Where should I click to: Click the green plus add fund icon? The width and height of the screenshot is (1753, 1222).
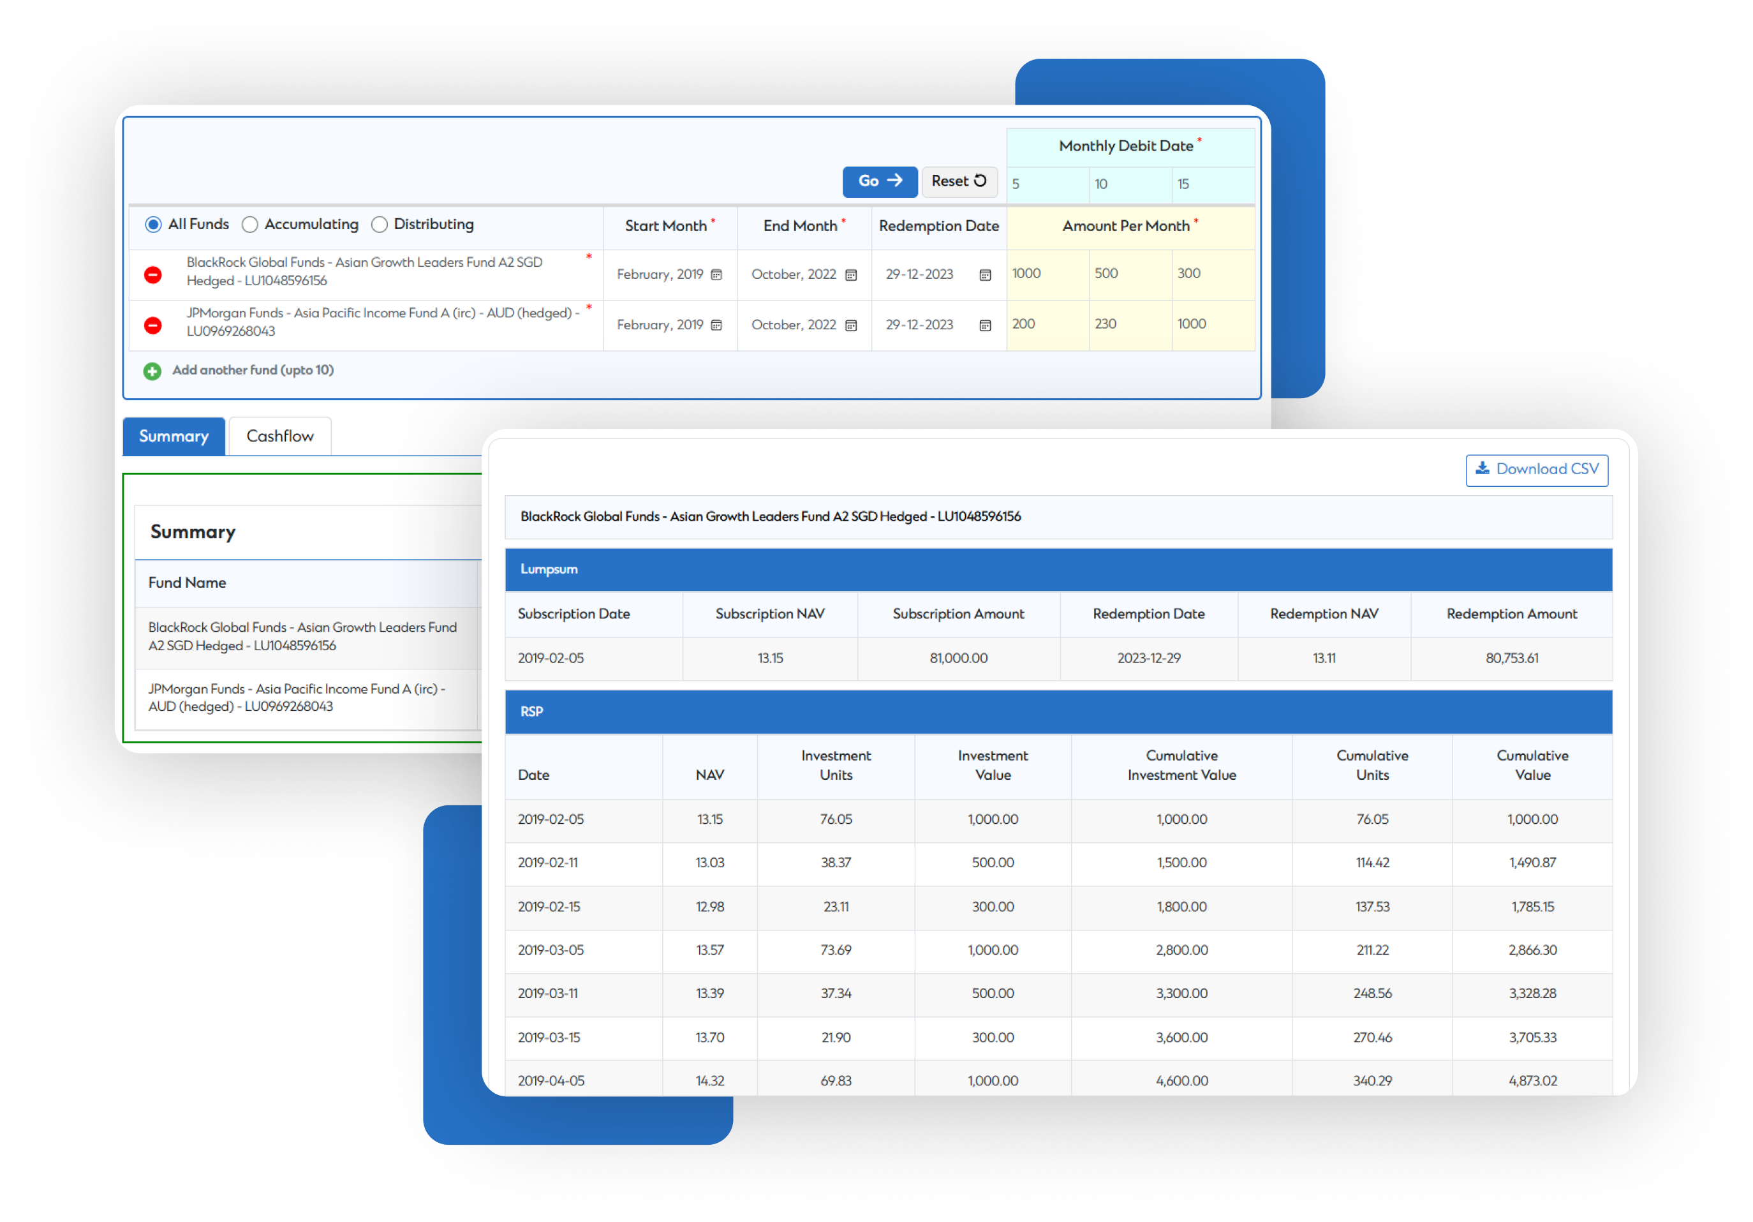tap(152, 371)
